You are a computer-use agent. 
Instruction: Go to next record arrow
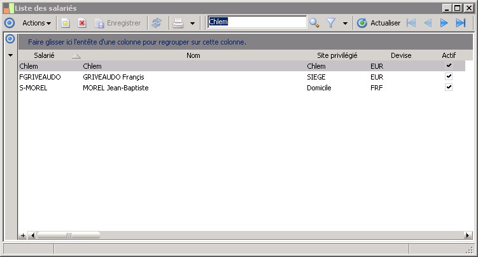[444, 23]
